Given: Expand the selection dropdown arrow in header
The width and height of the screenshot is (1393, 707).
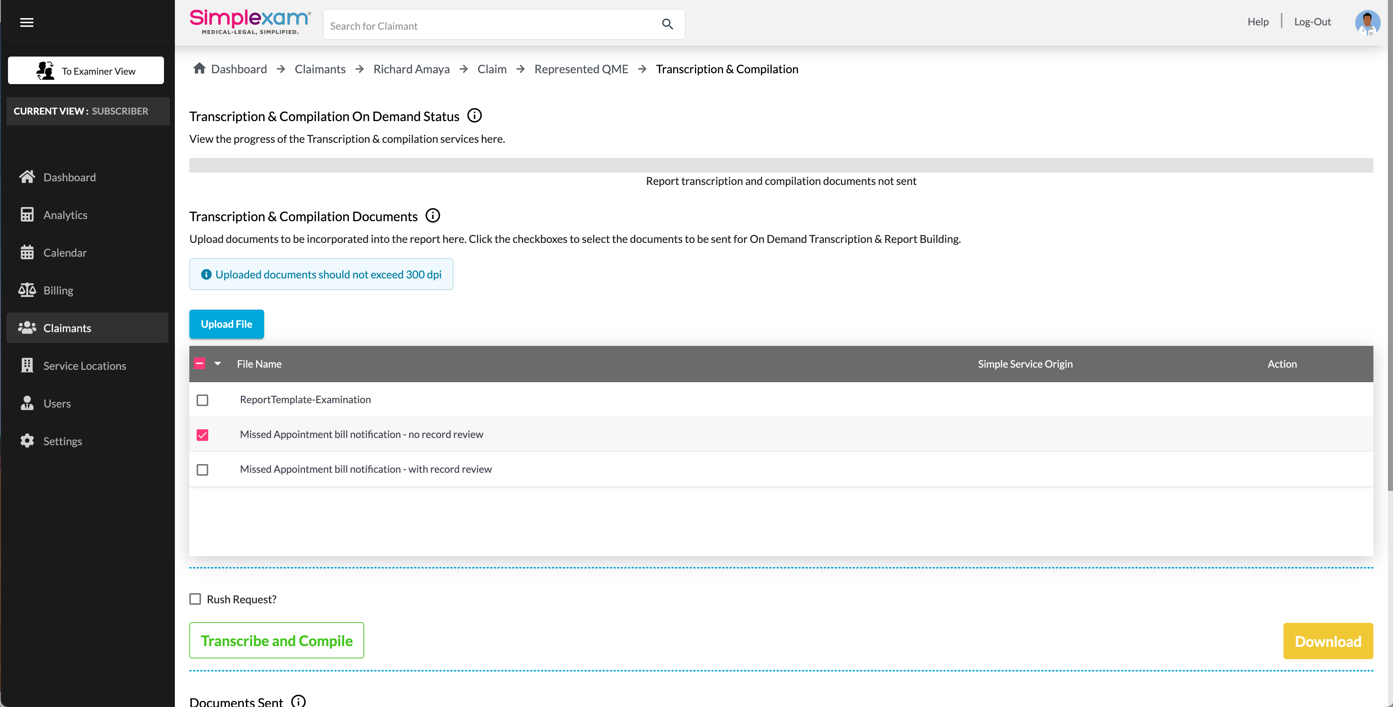Looking at the screenshot, I should point(217,364).
